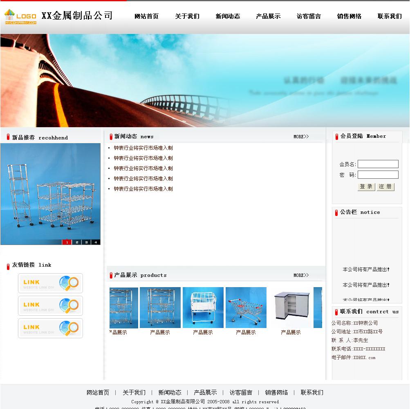Open 销售网络 in footer navigation
Viewport: 410px width, 409px height.
coord(276,393)
